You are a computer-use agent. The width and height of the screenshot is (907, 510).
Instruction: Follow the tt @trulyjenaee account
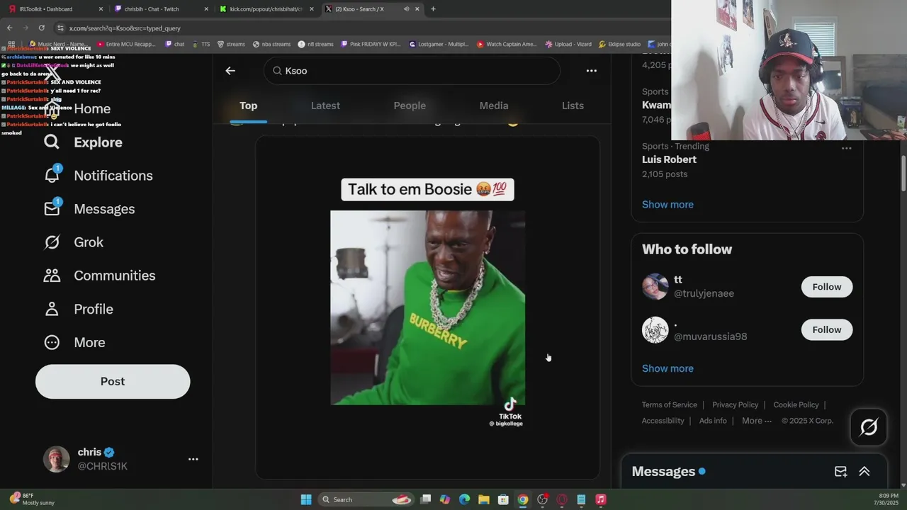tap(826, 287)
